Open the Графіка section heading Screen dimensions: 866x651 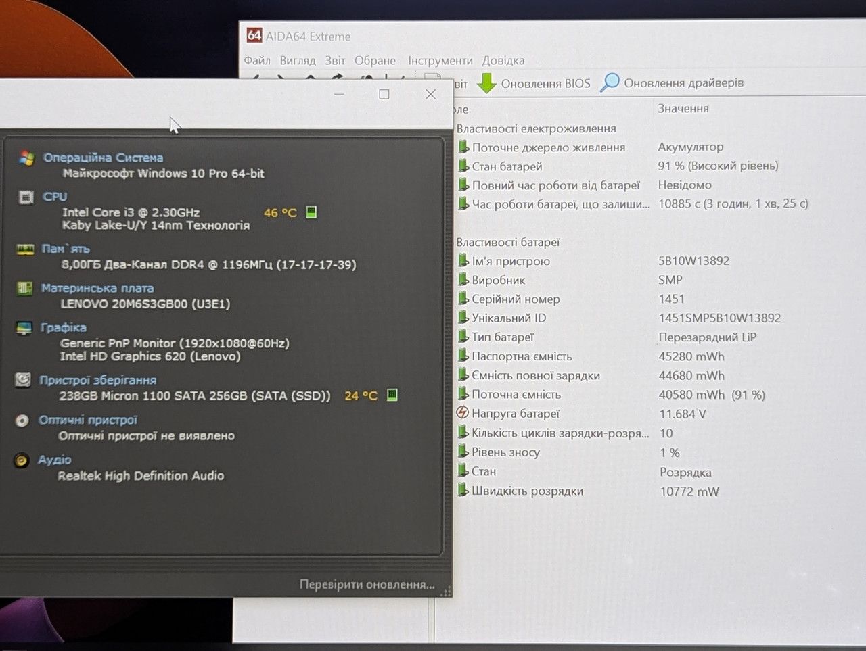tap(64, 327)
